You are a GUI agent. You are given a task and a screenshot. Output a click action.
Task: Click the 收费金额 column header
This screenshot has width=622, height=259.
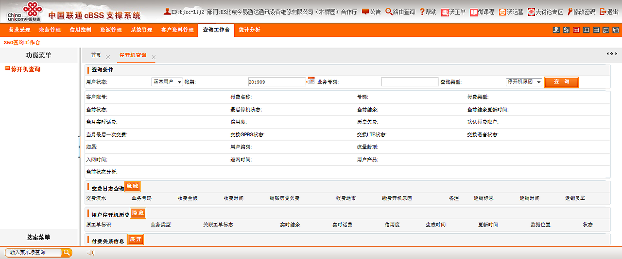click(188, 198)
